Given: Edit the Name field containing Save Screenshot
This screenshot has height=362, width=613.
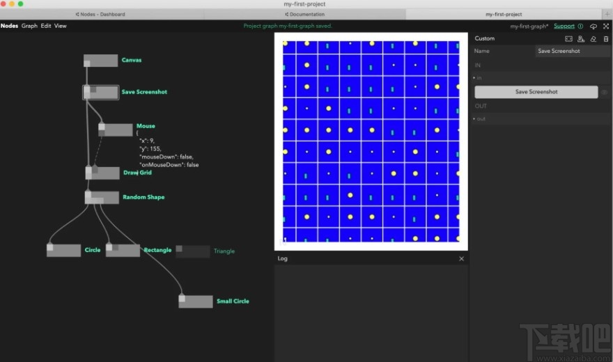Looking at the screenshot, I should click(572, 51).
